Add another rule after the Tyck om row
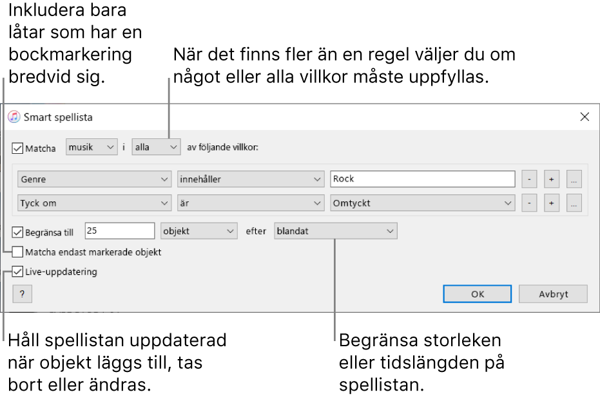The width and height of the screenshot is (600, 399). (552, 202)
